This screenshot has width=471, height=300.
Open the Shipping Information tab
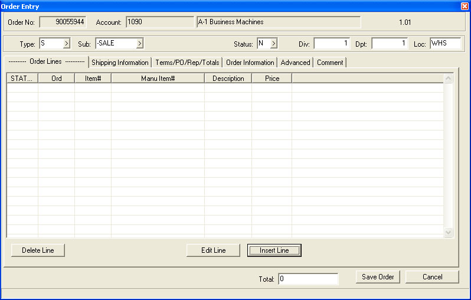tap(120, 63)
